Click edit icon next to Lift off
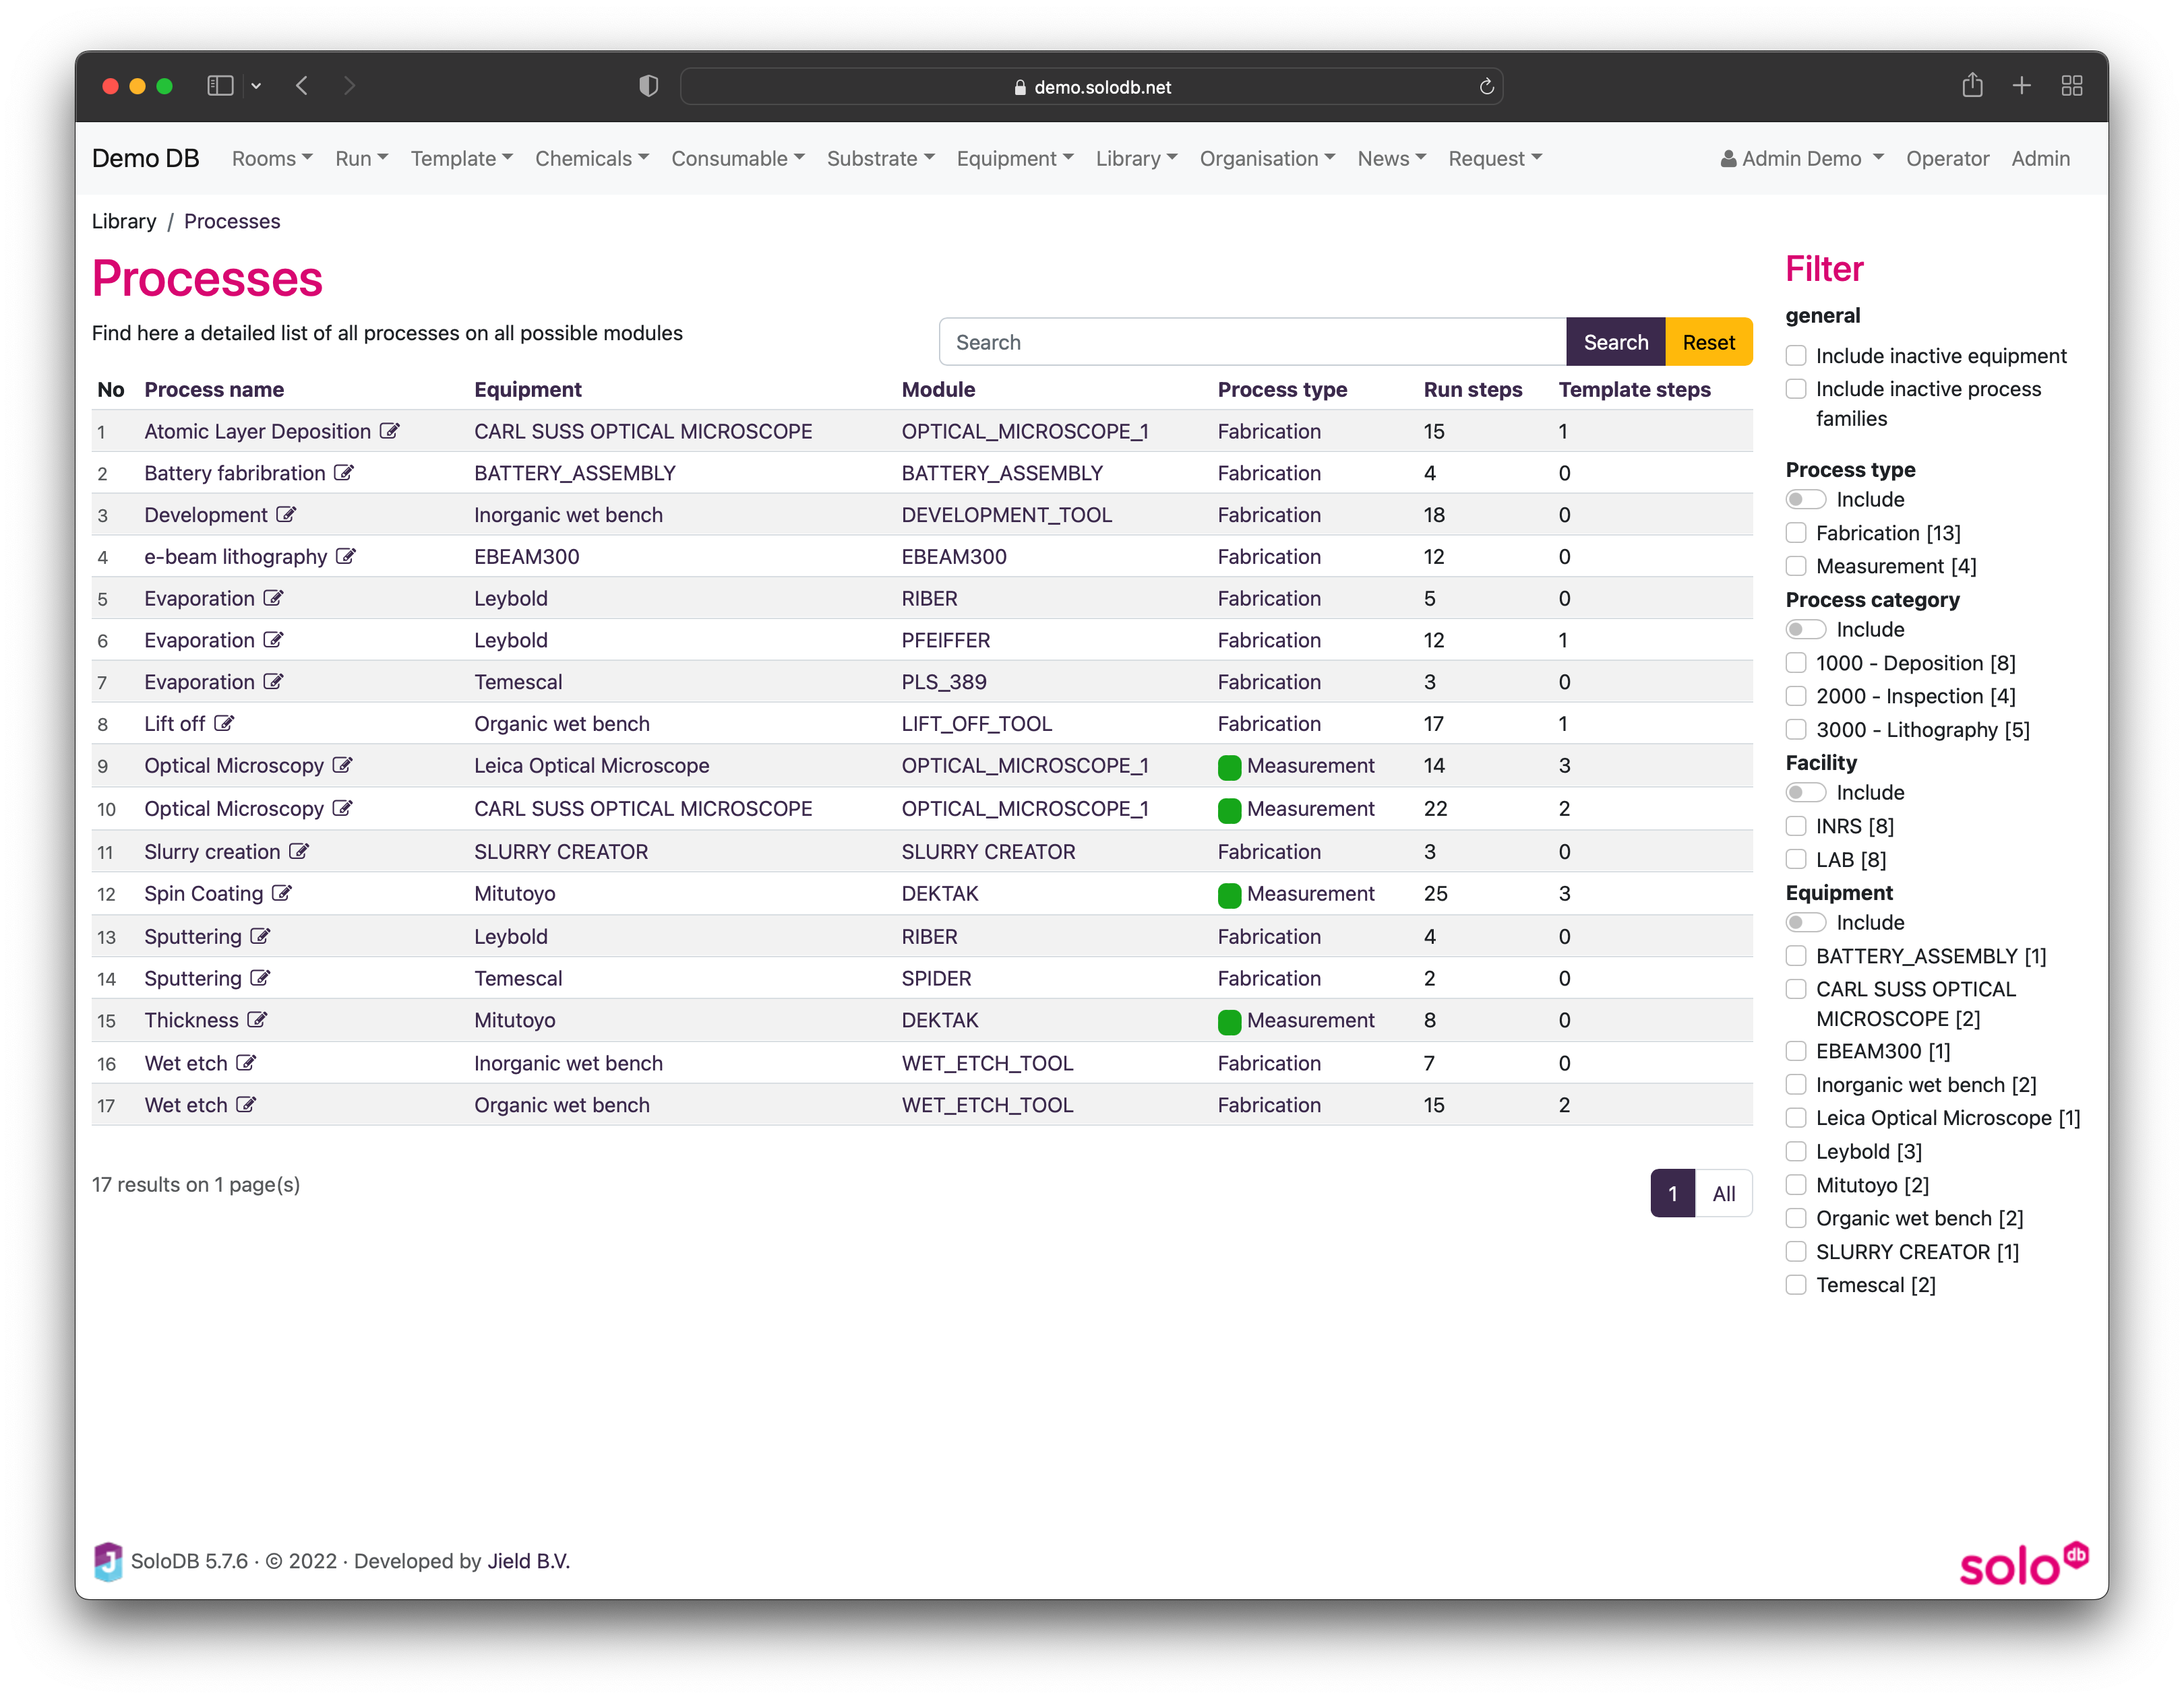Viewport: 2184px width, 1699px height. (x=224, y=724)
